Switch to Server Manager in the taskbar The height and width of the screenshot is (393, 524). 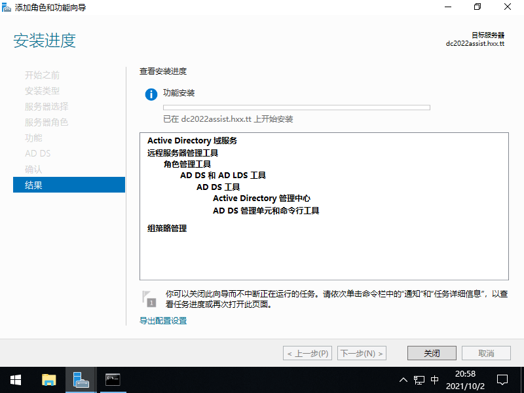pyautogui.click(x=81, y=380)
